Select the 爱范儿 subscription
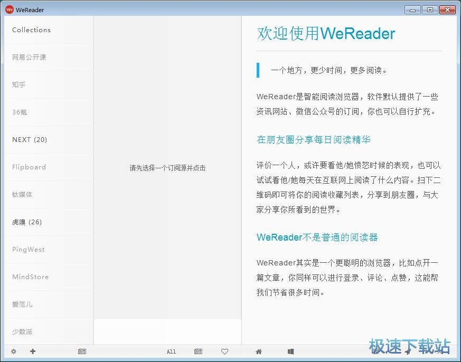Image resolution: width=461 pixels, height=362 pixels. click(x=49, y=304)
